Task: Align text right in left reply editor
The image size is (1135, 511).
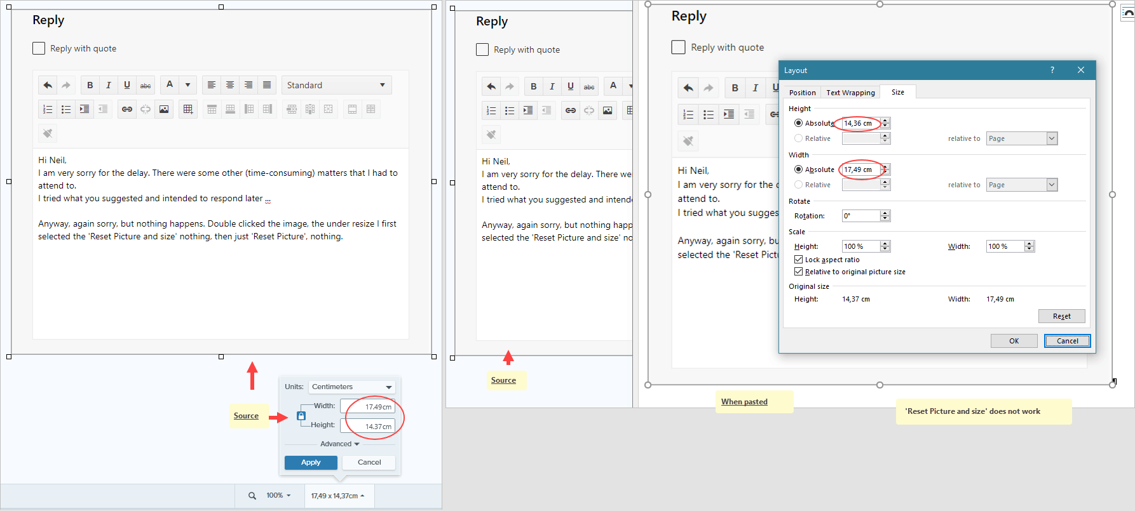Action: click(248, 85)
